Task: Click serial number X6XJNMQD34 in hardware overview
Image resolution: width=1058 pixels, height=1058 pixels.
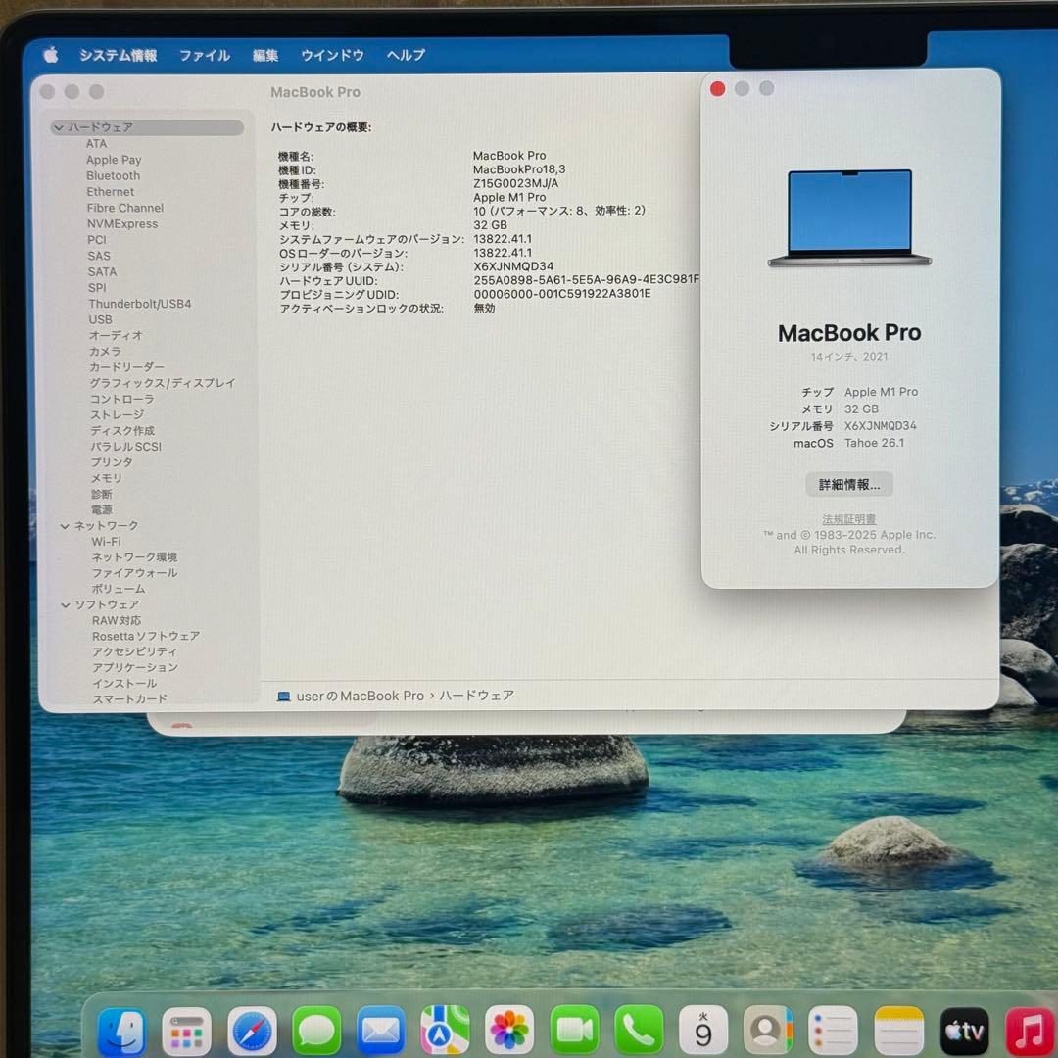Action: pyautogui.click(x=513, y=267)
